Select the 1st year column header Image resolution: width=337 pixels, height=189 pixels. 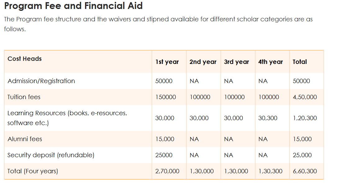[x=167, y=62]
